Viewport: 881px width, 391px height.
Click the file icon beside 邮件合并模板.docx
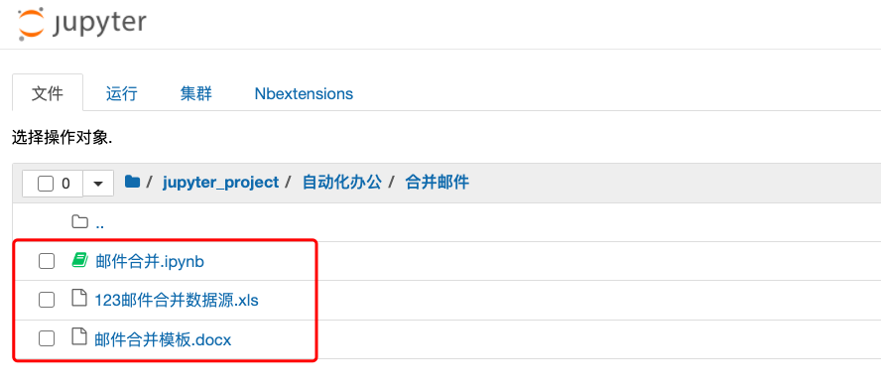point(79,337)
